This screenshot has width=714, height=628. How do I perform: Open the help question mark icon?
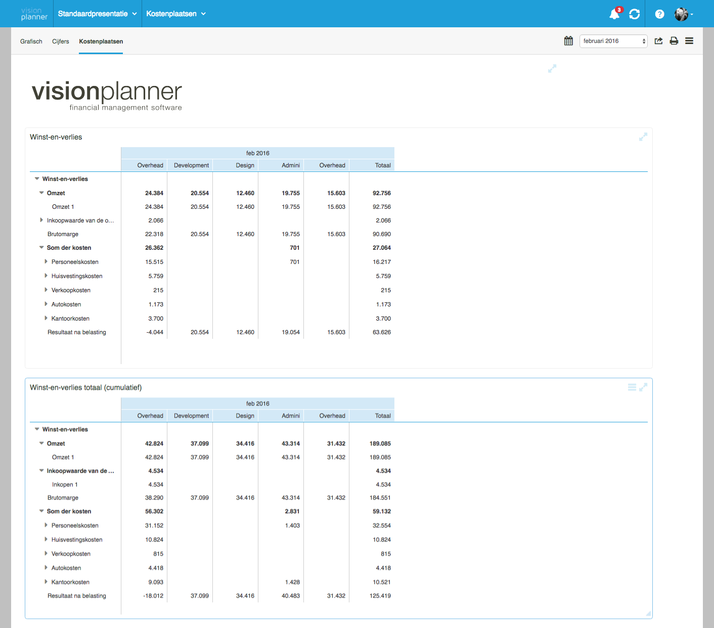tap(659, 14)
